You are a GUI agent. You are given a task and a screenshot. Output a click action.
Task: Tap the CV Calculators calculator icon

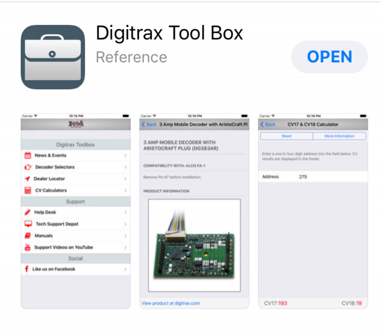28,190
